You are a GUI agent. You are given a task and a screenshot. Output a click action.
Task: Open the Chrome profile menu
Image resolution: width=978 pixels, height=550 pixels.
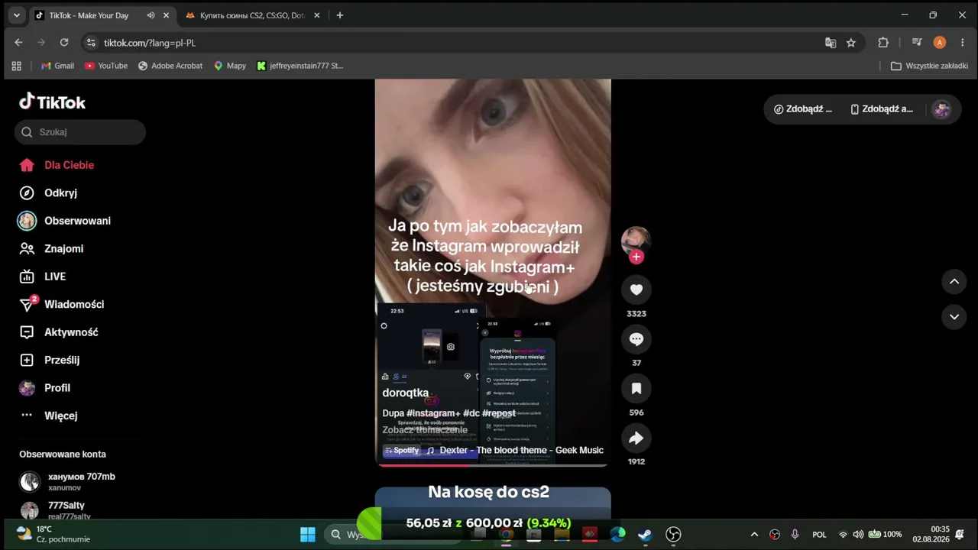point(940,43)
